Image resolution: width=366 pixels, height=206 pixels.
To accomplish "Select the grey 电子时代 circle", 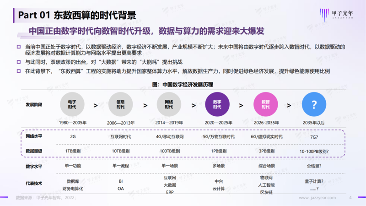I will pyautogui.click(x=73, y=105).
